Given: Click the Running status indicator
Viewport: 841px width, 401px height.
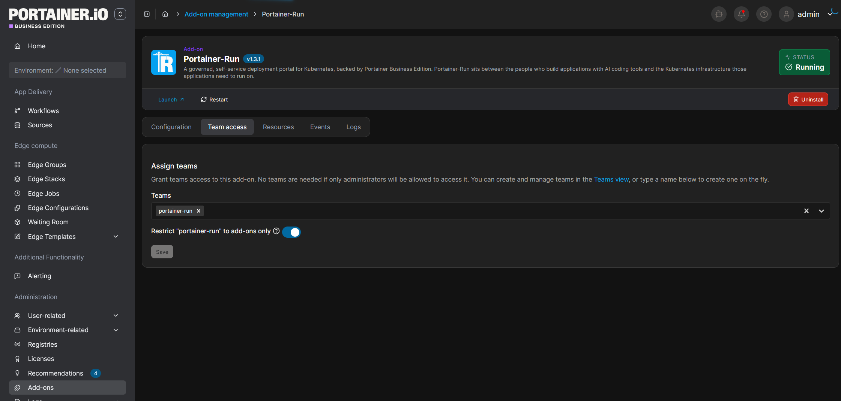Looking at the screenshot, I should point(804,63).
